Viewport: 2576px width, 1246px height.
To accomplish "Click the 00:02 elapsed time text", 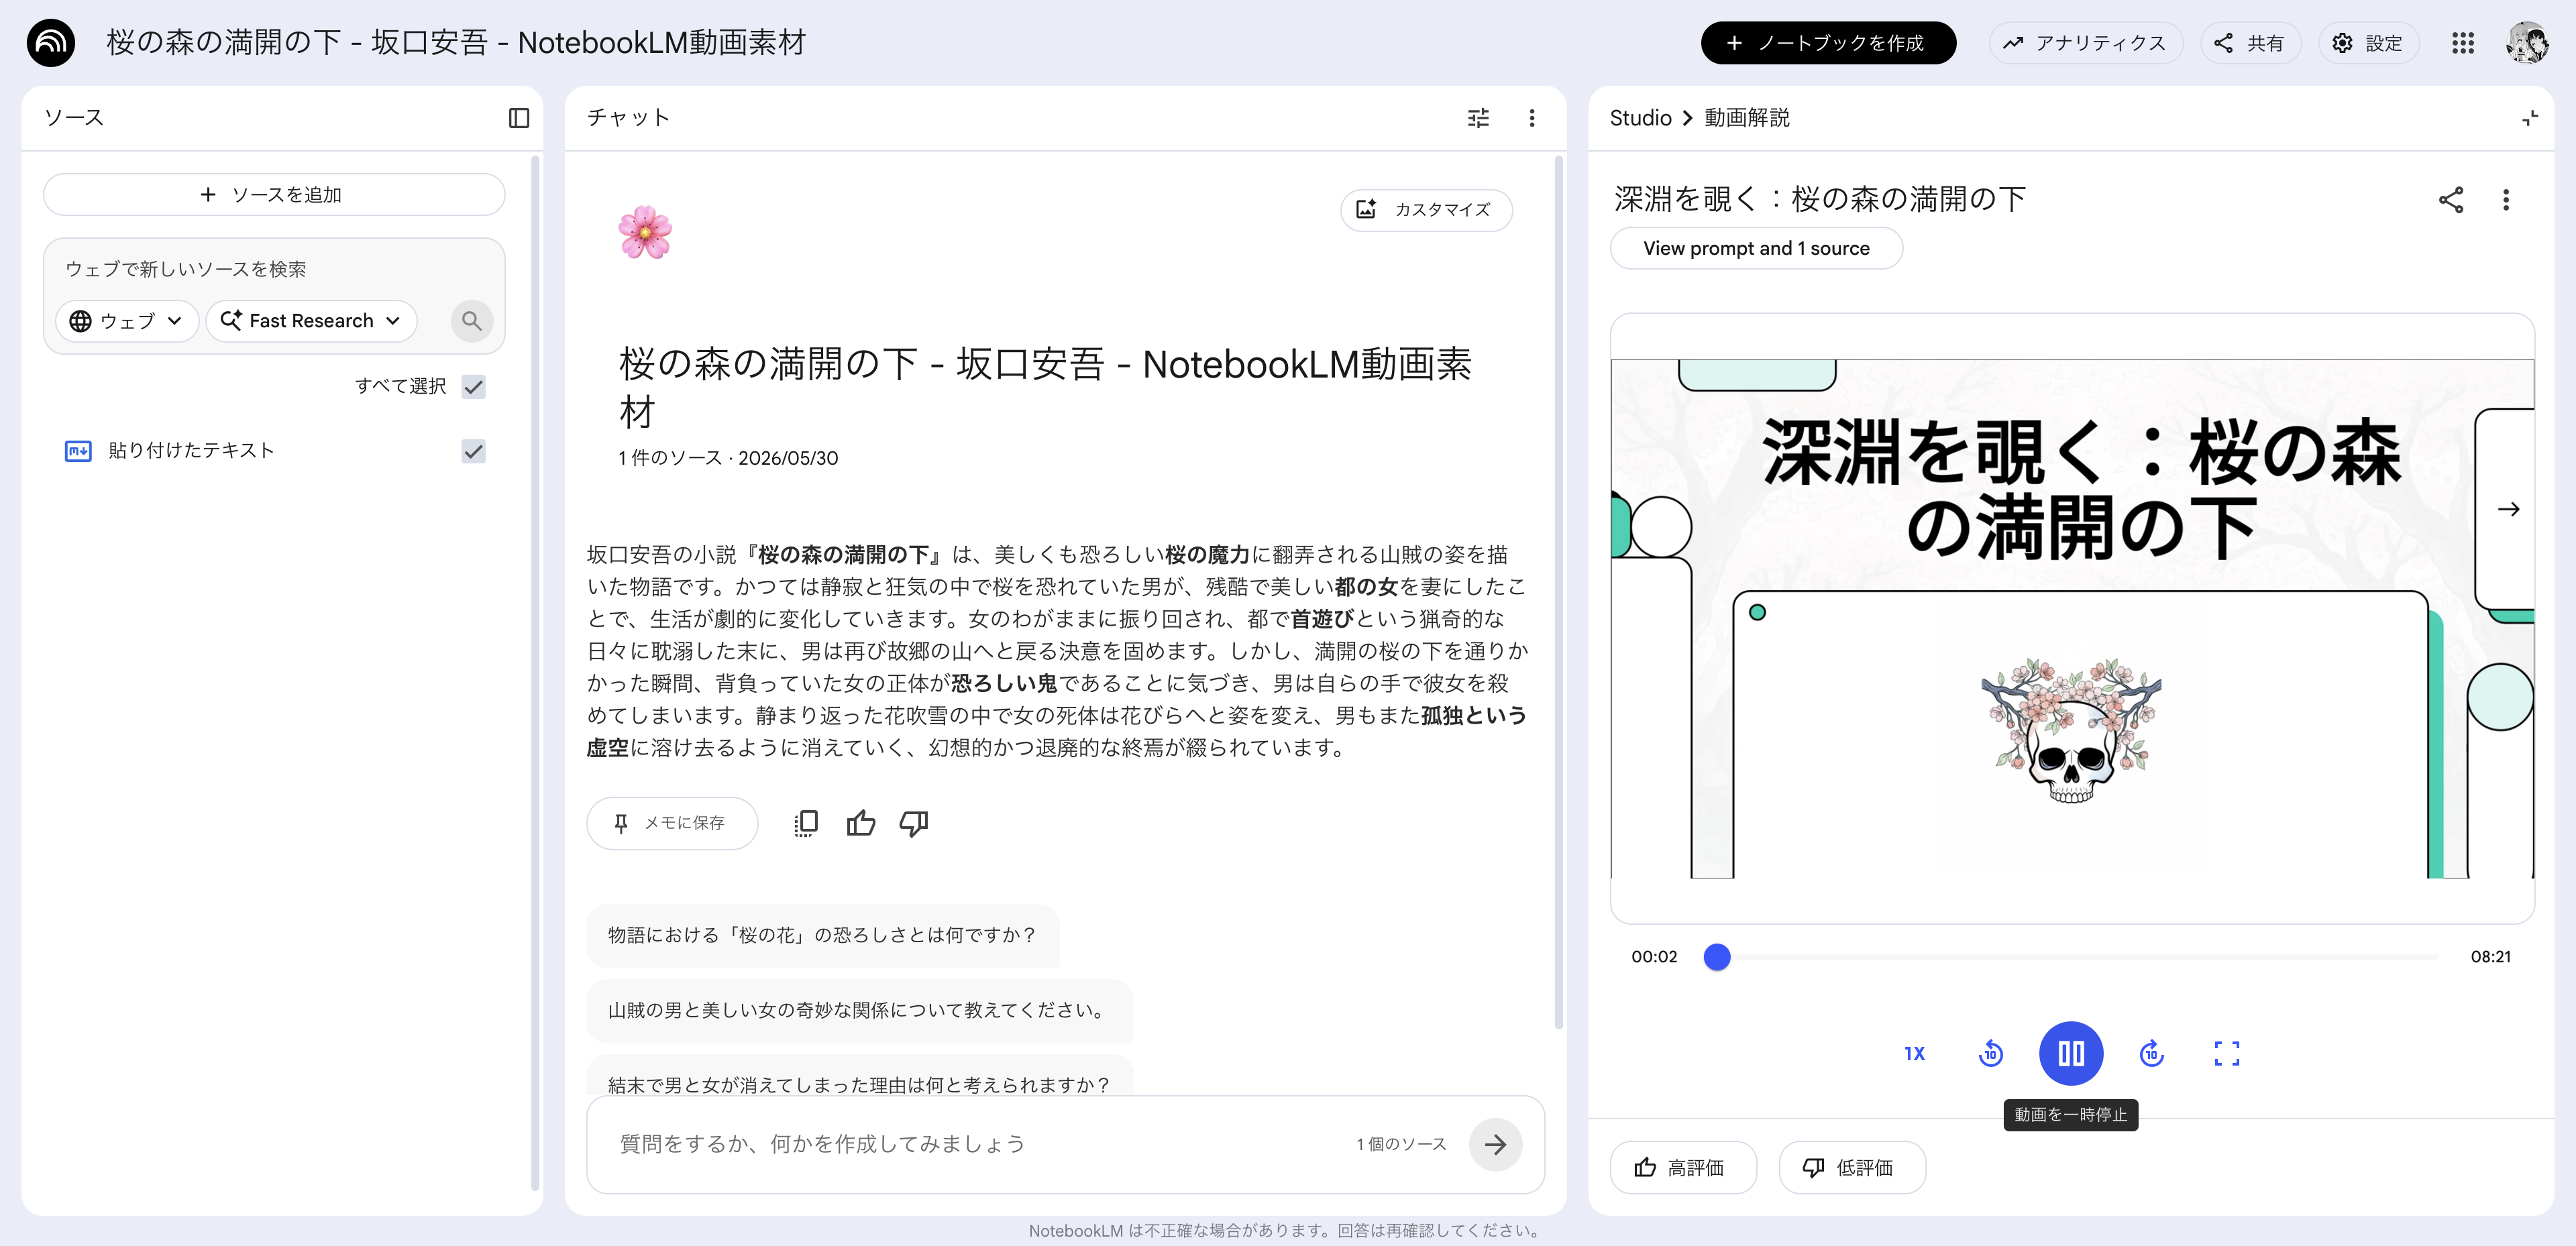I will point(1654,957).
